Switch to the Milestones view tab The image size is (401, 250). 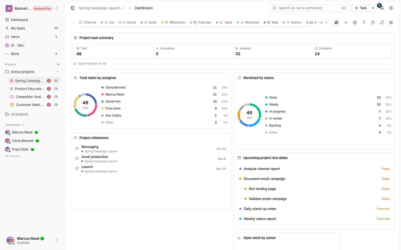pos(173,22)
